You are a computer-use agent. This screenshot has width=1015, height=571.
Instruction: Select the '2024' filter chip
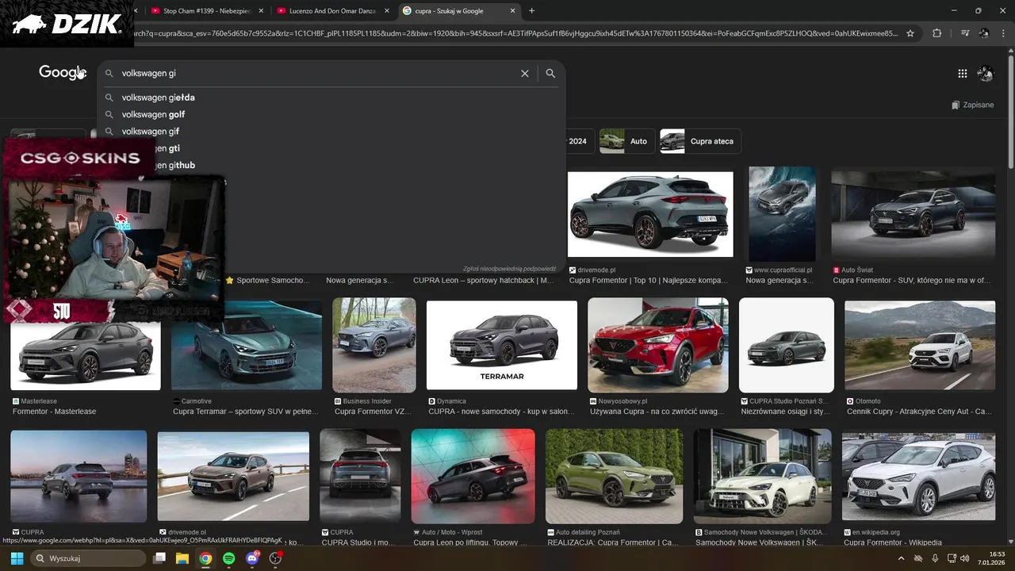click(x=577, y=141)
